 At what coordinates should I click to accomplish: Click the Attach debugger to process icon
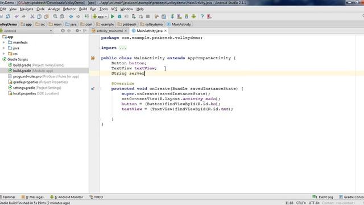click(x=134, y=17)
